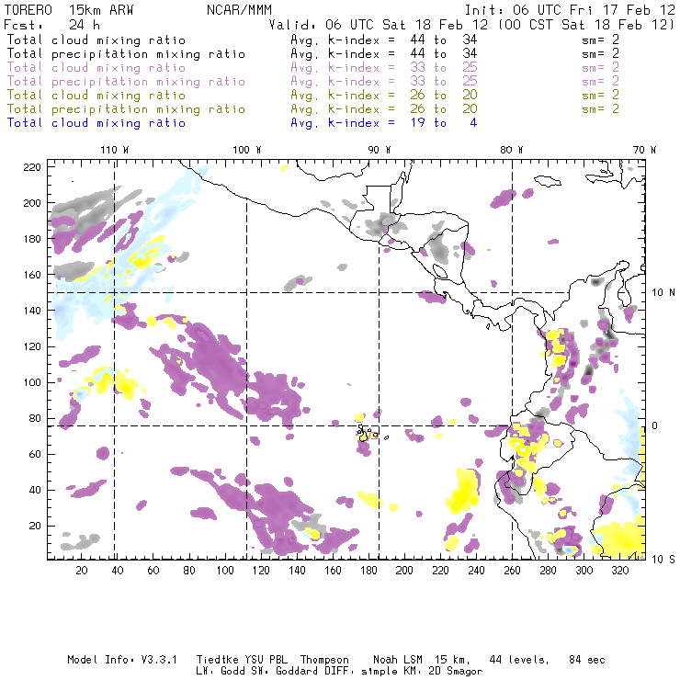Image resolution: width=680 pixels, height=680 pixels.
Task: Click horizontal-axis tick label "260"
Action: point(512,571)
